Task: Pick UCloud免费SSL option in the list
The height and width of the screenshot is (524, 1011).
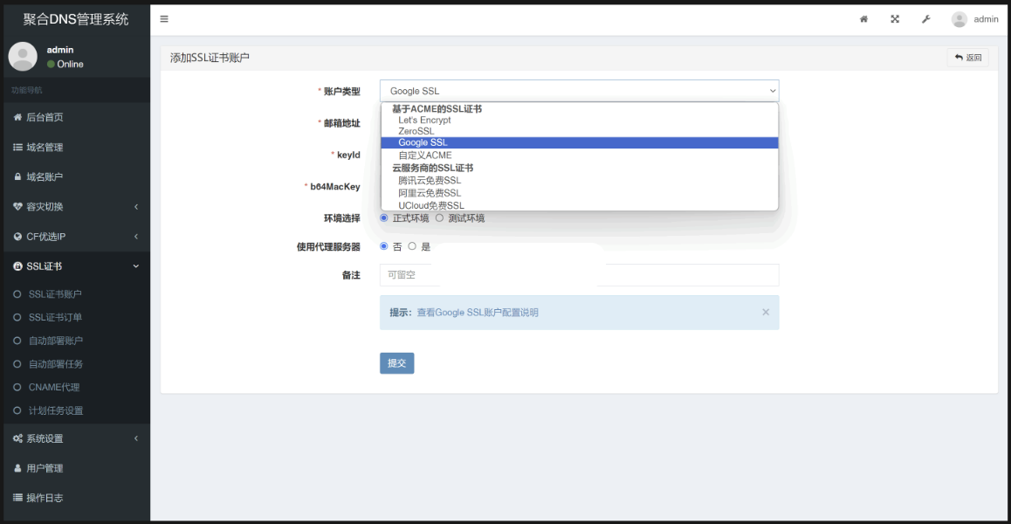Action: pos(580,205)
